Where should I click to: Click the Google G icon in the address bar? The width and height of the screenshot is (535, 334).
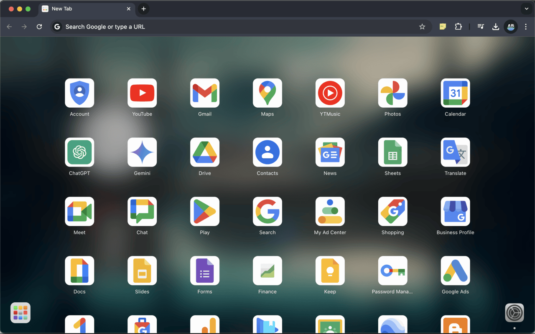point(57,27)
